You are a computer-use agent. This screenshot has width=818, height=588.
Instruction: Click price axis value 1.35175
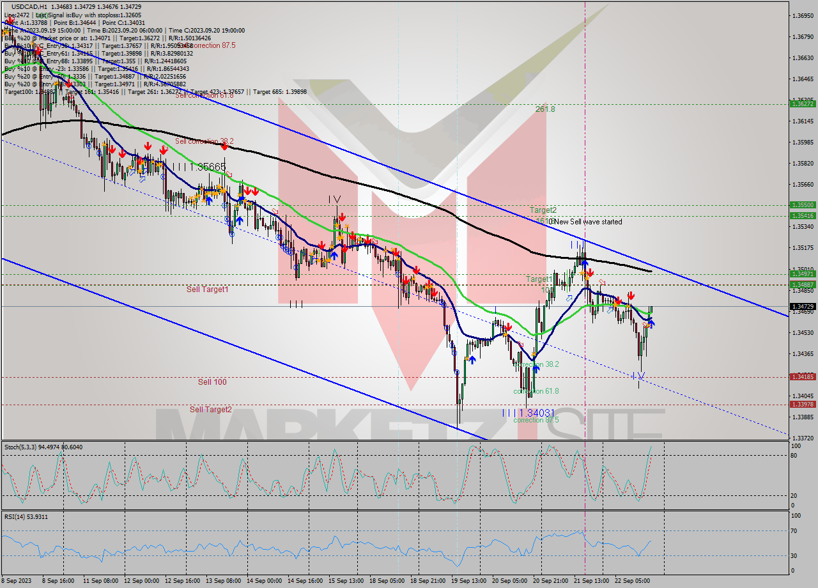click(803, 247)
